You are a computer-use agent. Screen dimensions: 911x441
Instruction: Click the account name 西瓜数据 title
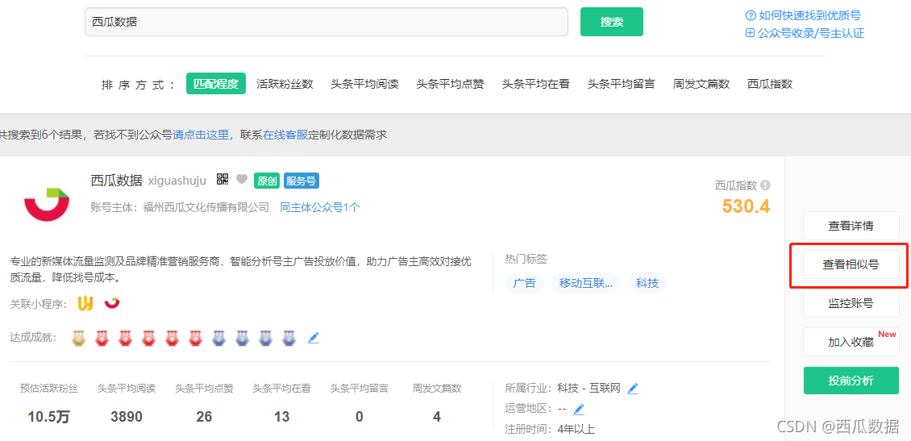pos(117,180)
